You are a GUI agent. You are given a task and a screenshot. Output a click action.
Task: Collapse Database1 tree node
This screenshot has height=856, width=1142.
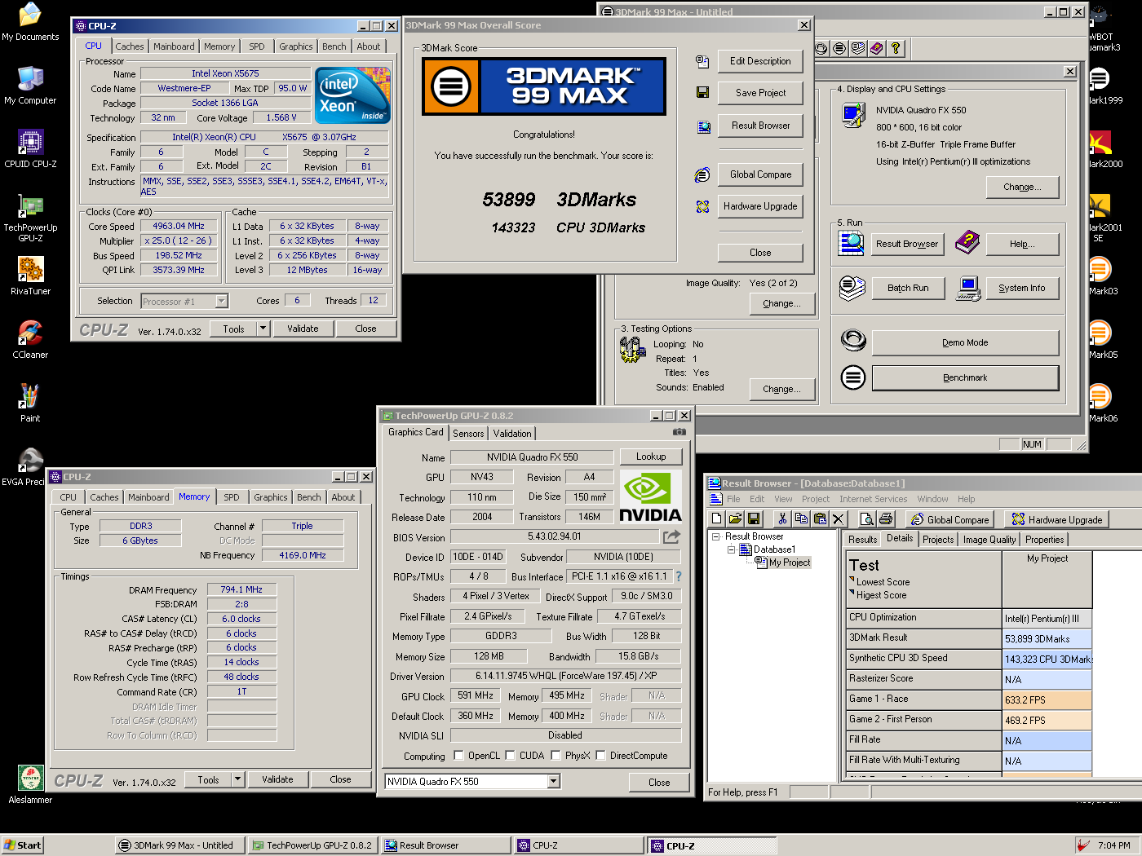point(732,549)
